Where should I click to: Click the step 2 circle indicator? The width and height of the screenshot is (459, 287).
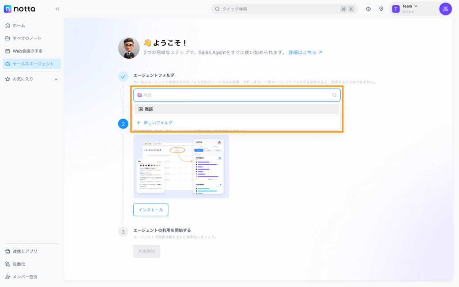123,124
